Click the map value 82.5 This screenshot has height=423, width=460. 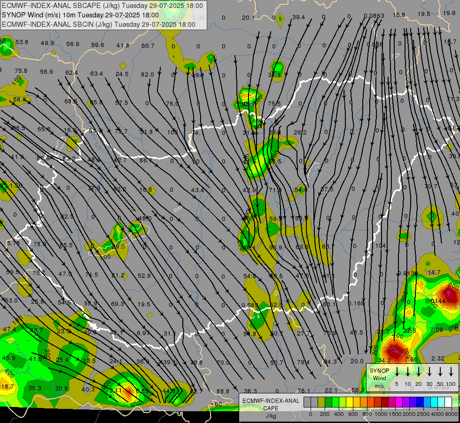tap(67, 216)
